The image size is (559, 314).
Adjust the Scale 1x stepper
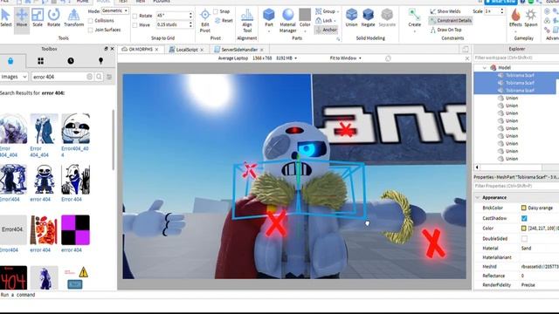pyautogui.click(x=502, y=11)
